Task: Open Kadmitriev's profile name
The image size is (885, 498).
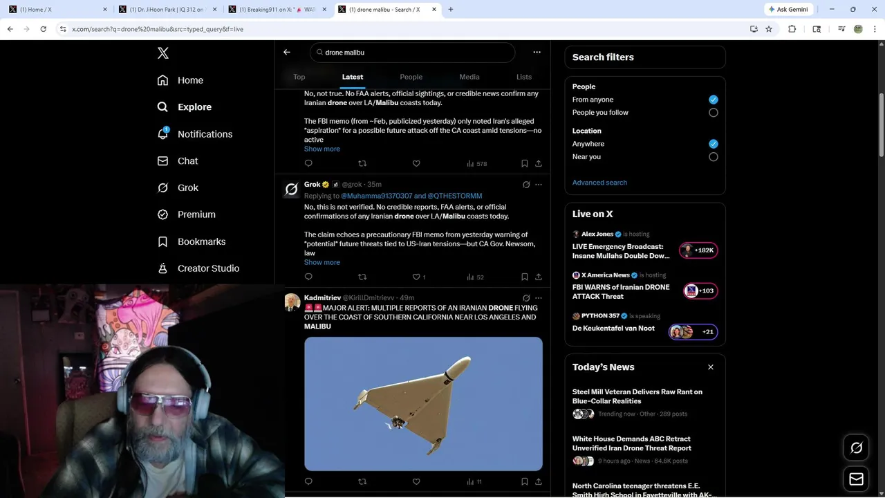Action: coord(322,298)
